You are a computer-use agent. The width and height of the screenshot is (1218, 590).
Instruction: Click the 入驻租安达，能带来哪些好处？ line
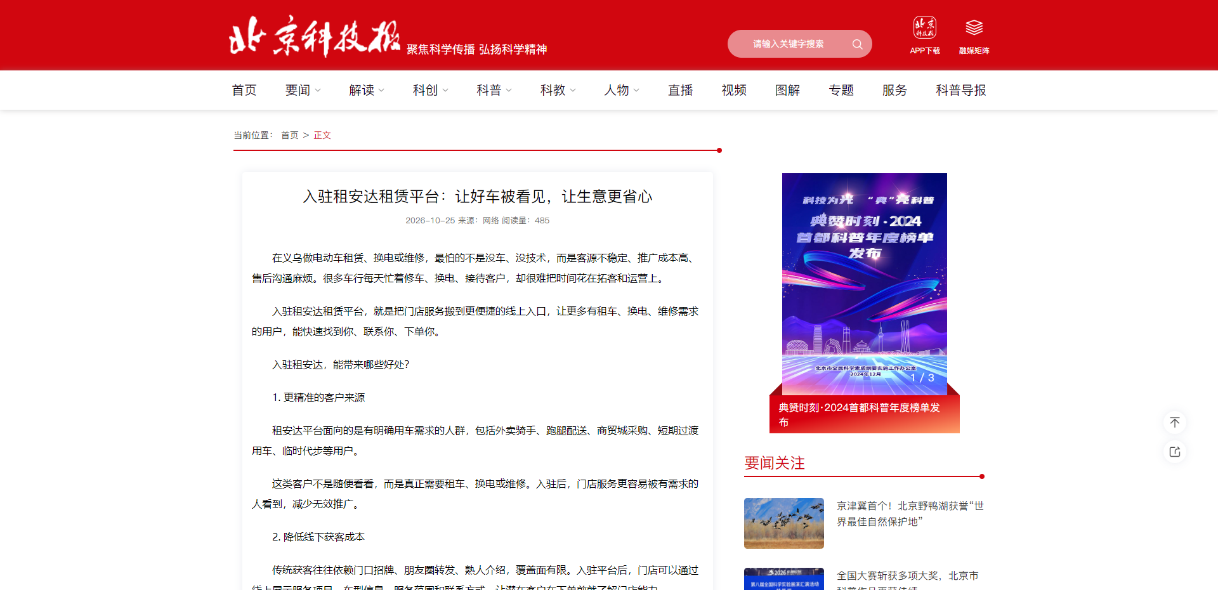341,365
